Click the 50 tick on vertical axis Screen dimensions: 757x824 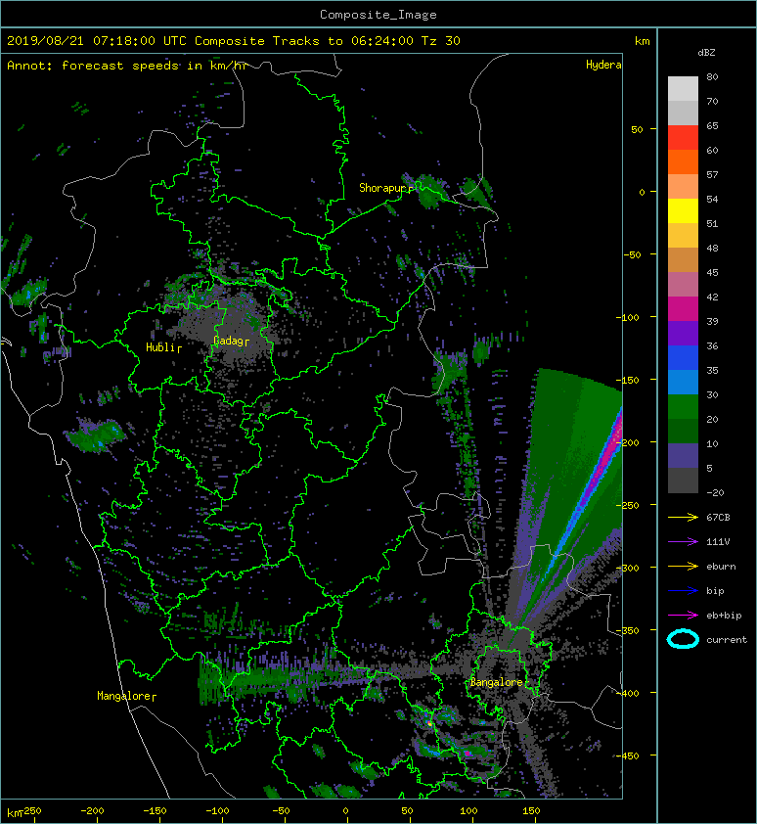(x=637, y=129)
